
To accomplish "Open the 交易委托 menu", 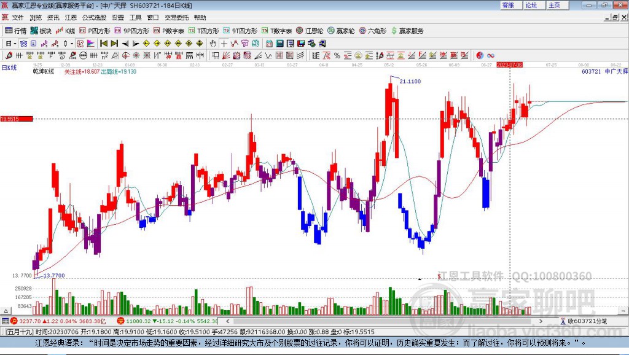I will click(176, 17).
